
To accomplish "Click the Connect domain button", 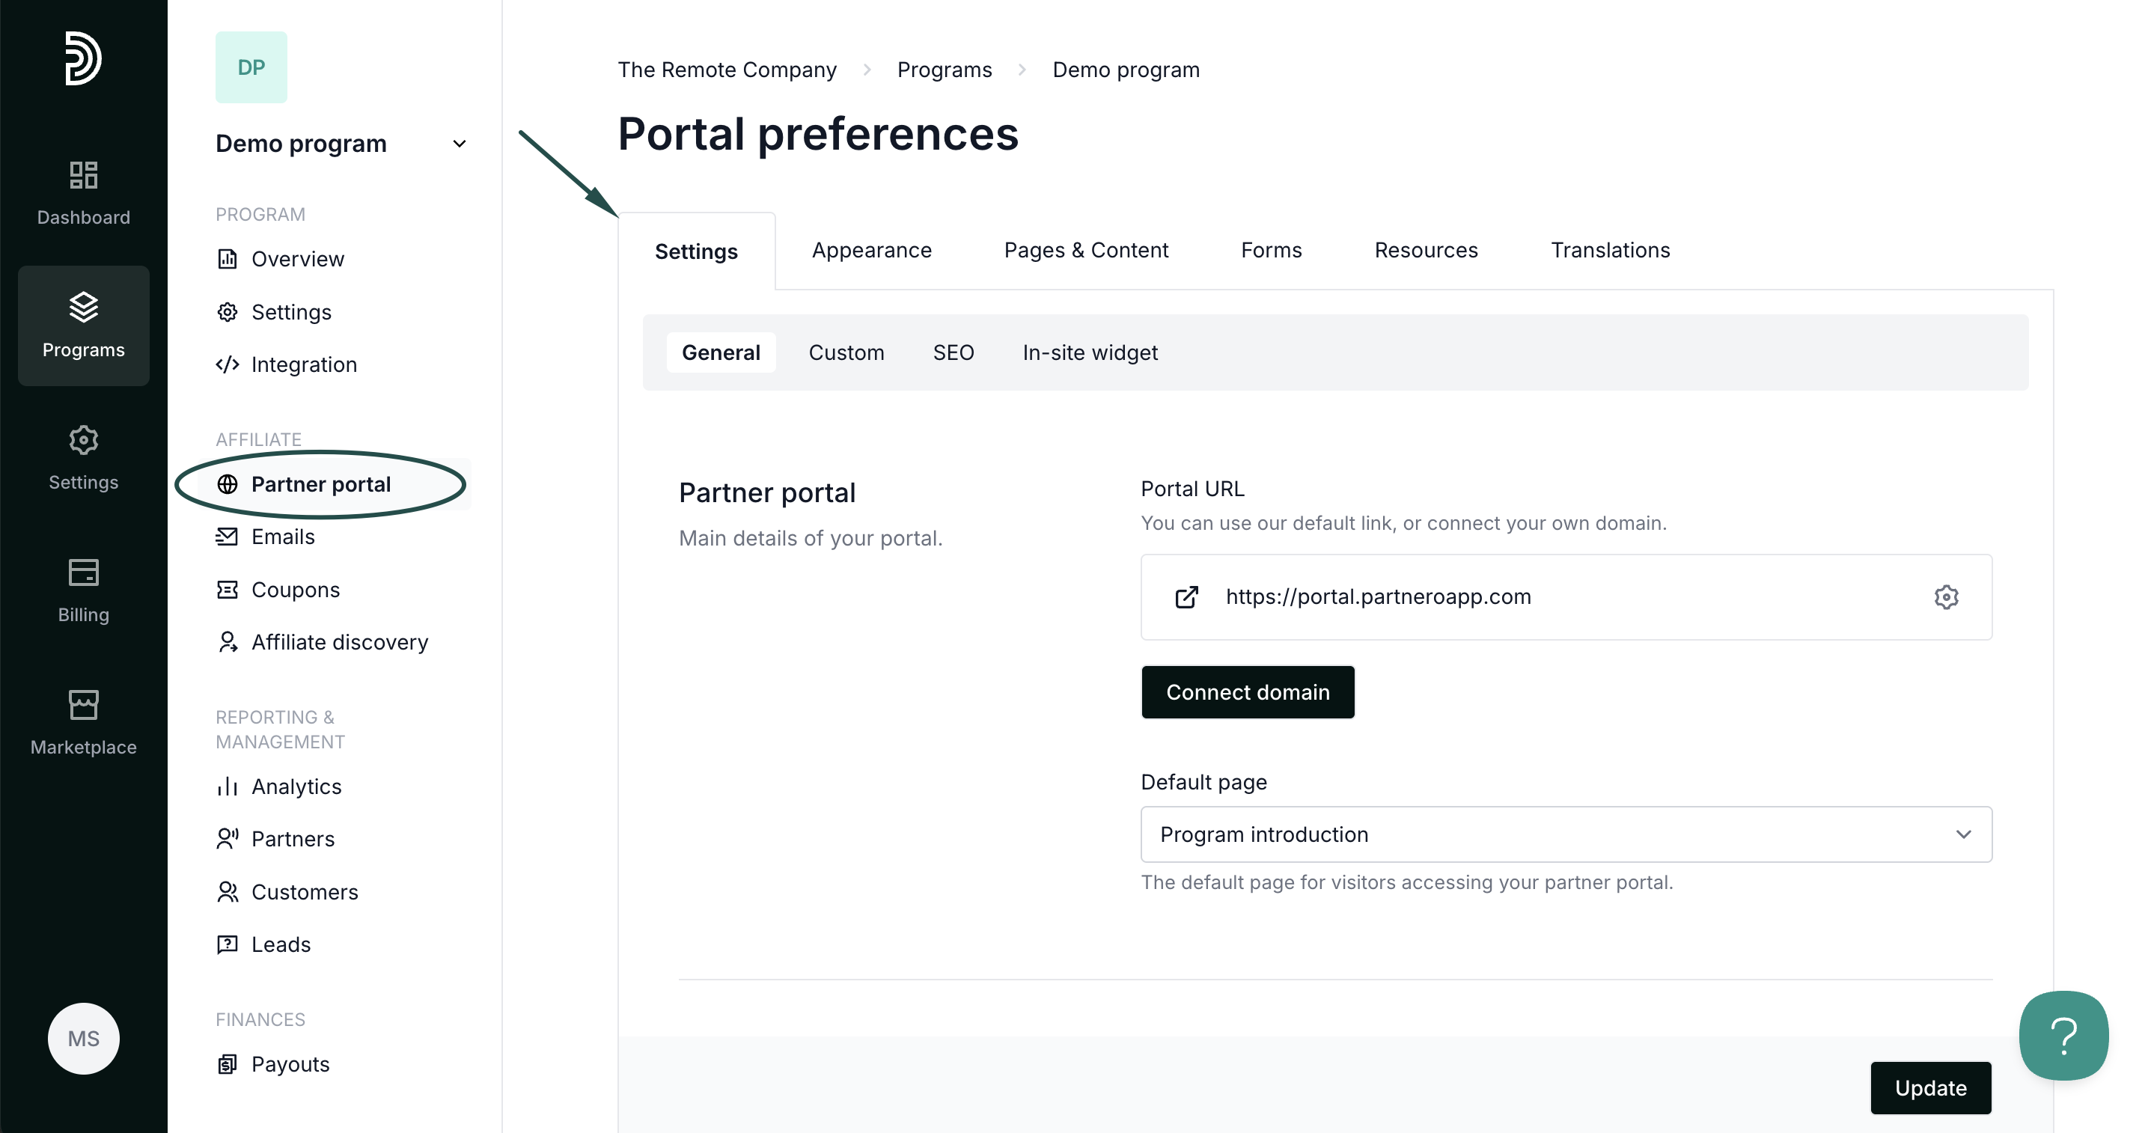I will pyautogui.click(x=1248, y=692).
